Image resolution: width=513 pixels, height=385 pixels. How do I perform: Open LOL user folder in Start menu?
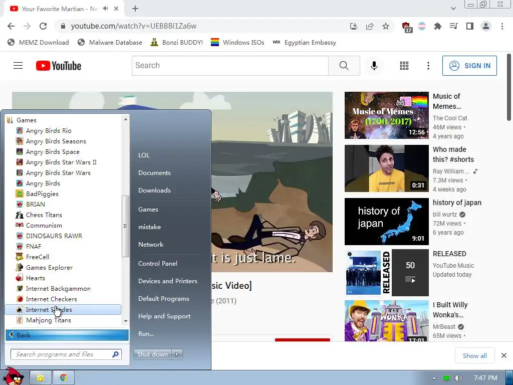144,155
